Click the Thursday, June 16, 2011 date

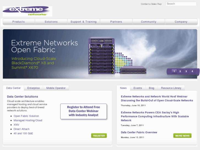[x=133, y=105]
